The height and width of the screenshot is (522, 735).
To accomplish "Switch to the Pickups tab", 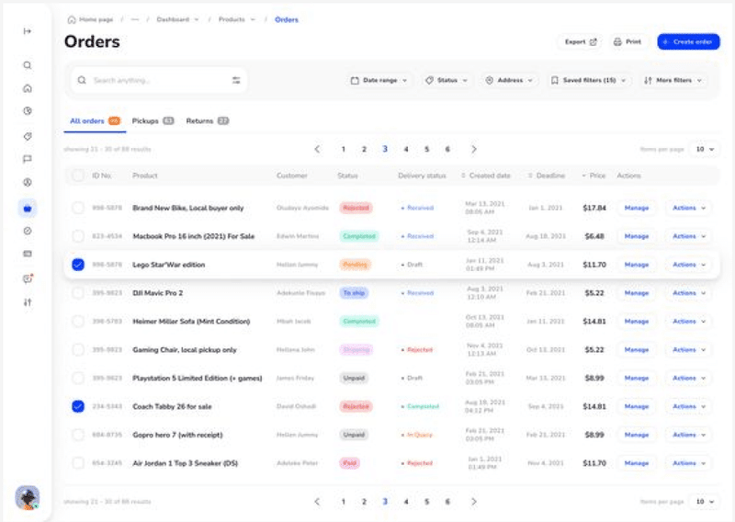I will pos(153,121).
